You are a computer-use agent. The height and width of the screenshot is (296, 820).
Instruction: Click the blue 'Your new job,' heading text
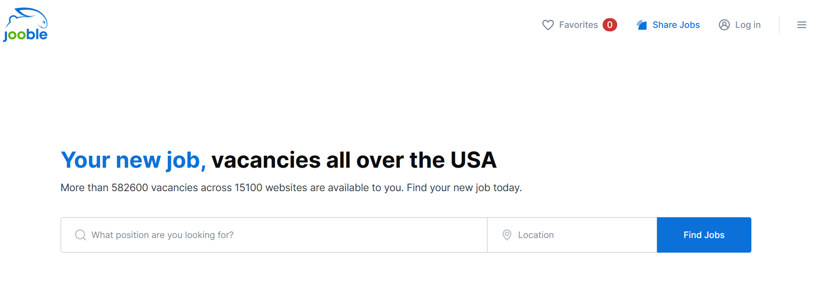133,160
